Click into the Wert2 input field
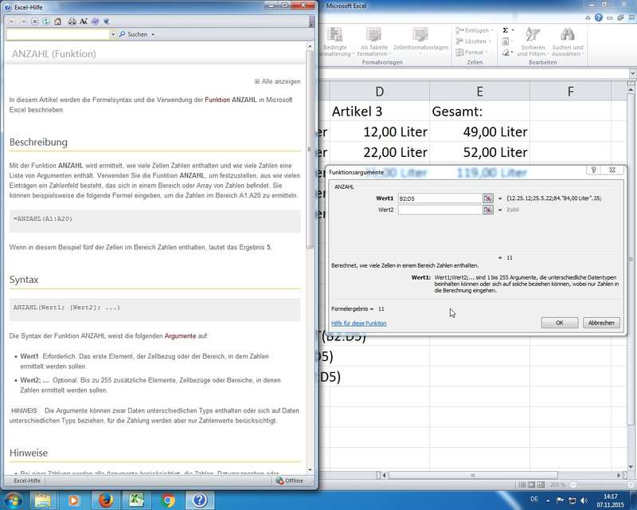This screenshot has height=510, width=637. point(440,210)
